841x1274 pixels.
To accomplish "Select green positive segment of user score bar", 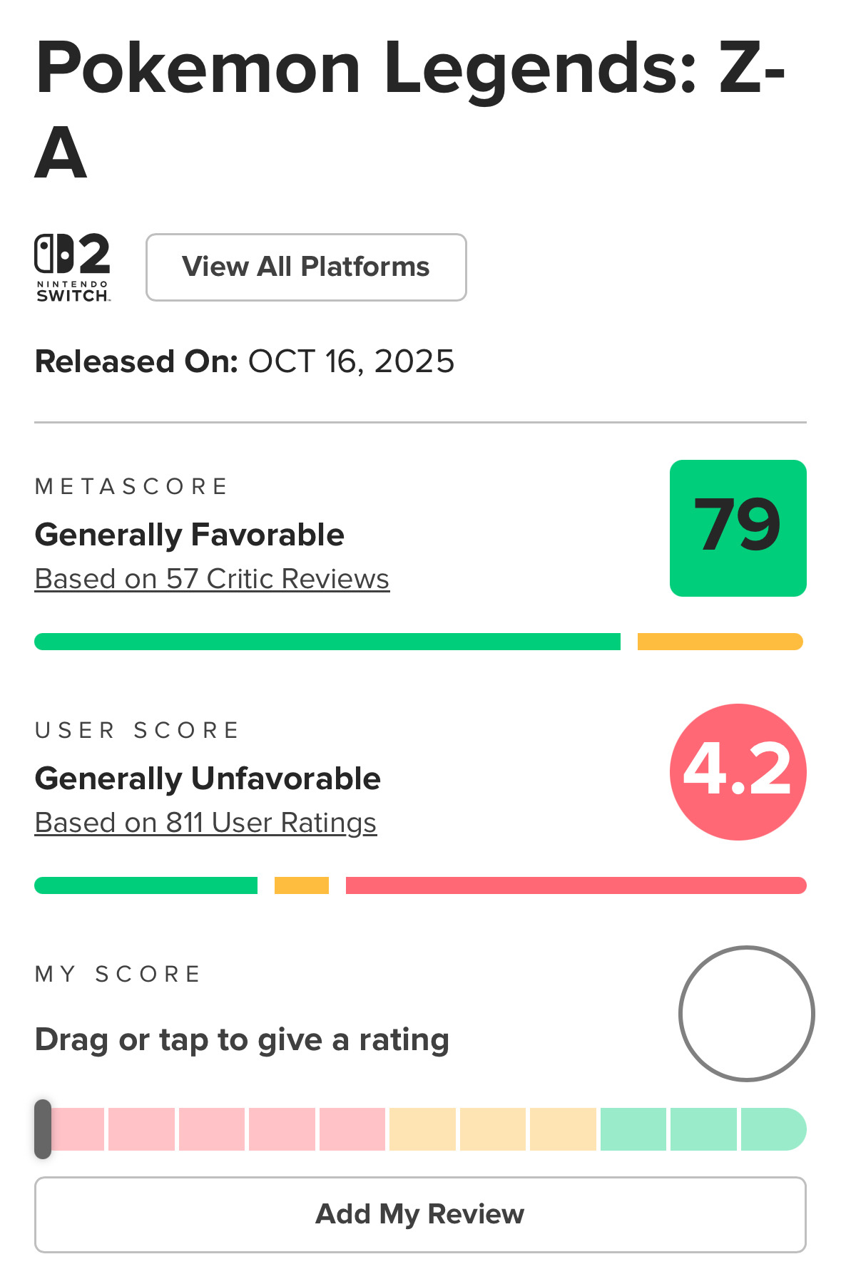I will click(146, 885).
